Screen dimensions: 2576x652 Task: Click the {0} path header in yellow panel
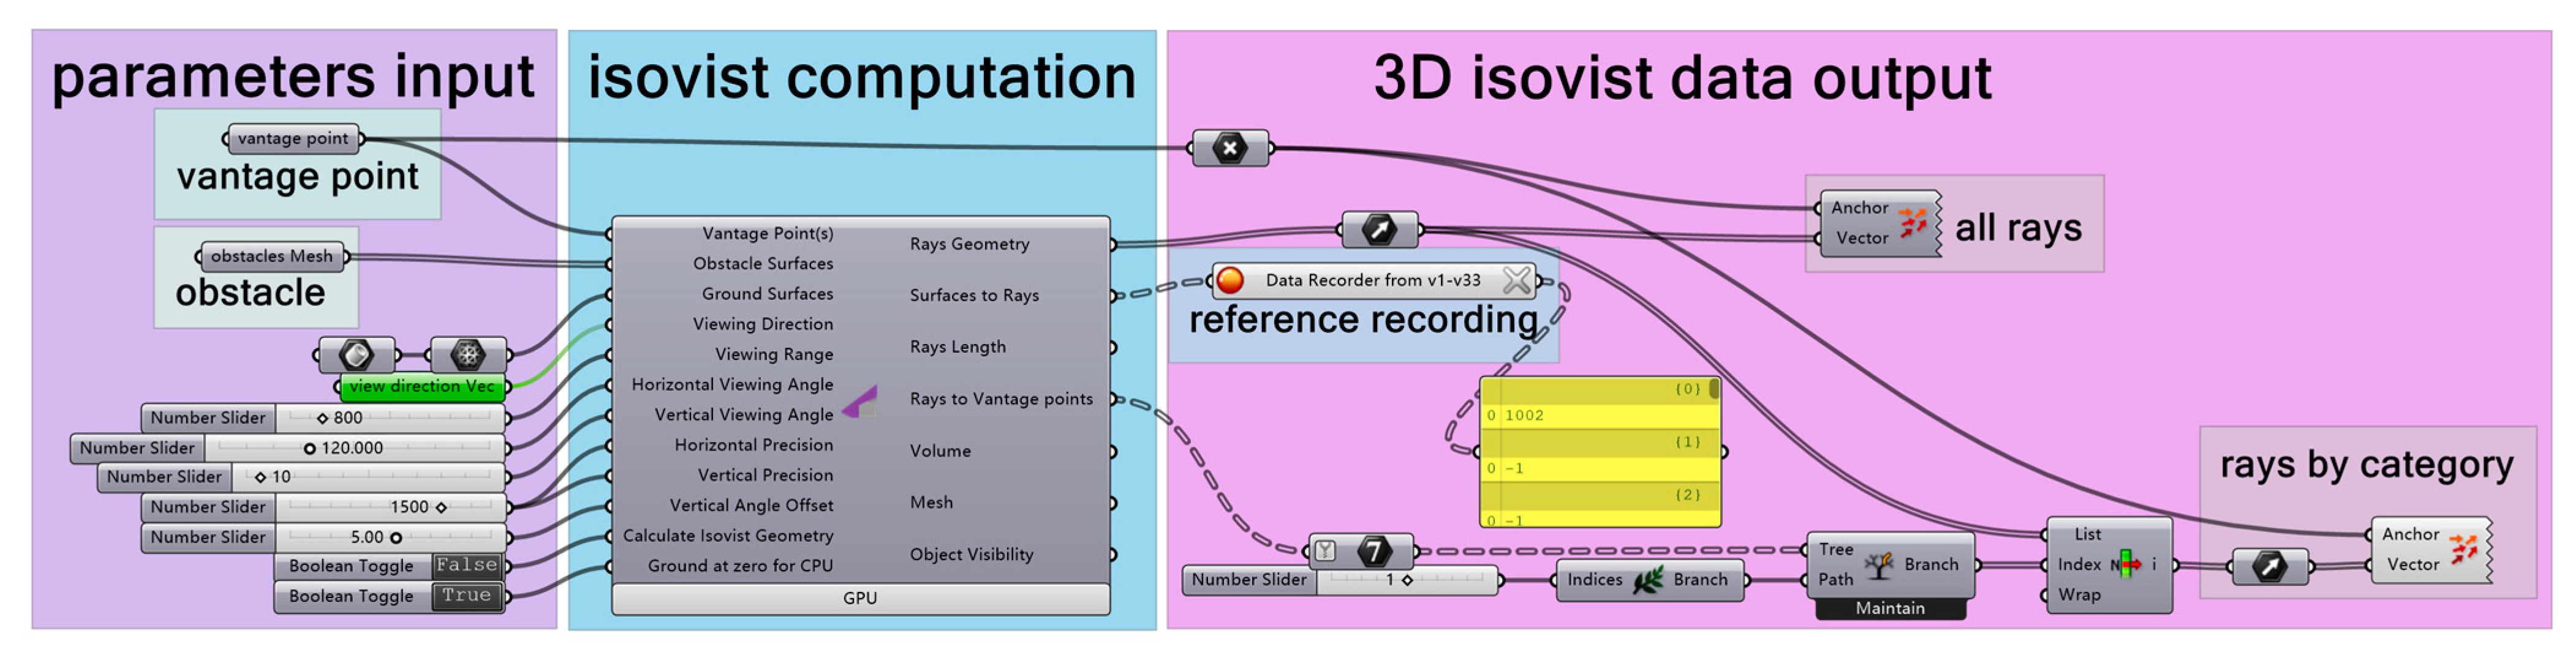pos(1687,388)
